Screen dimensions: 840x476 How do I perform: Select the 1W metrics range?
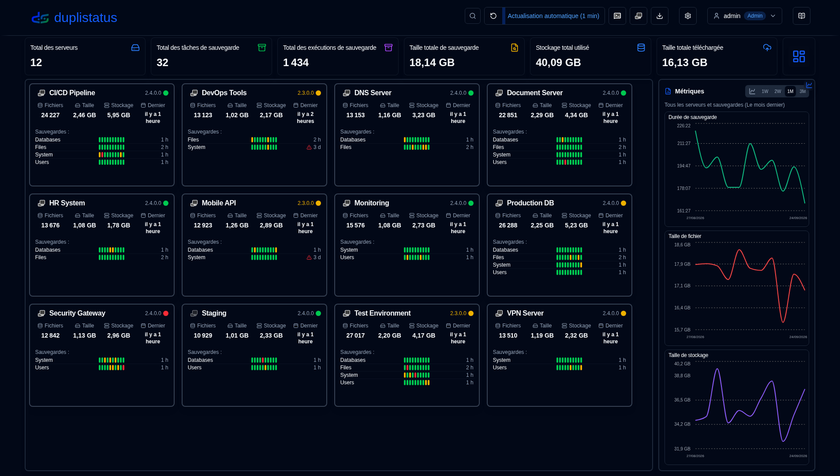[x=765, y=91]
